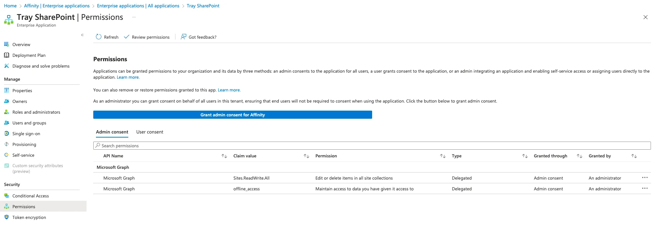Open row menu for offline_access permission

645,188
